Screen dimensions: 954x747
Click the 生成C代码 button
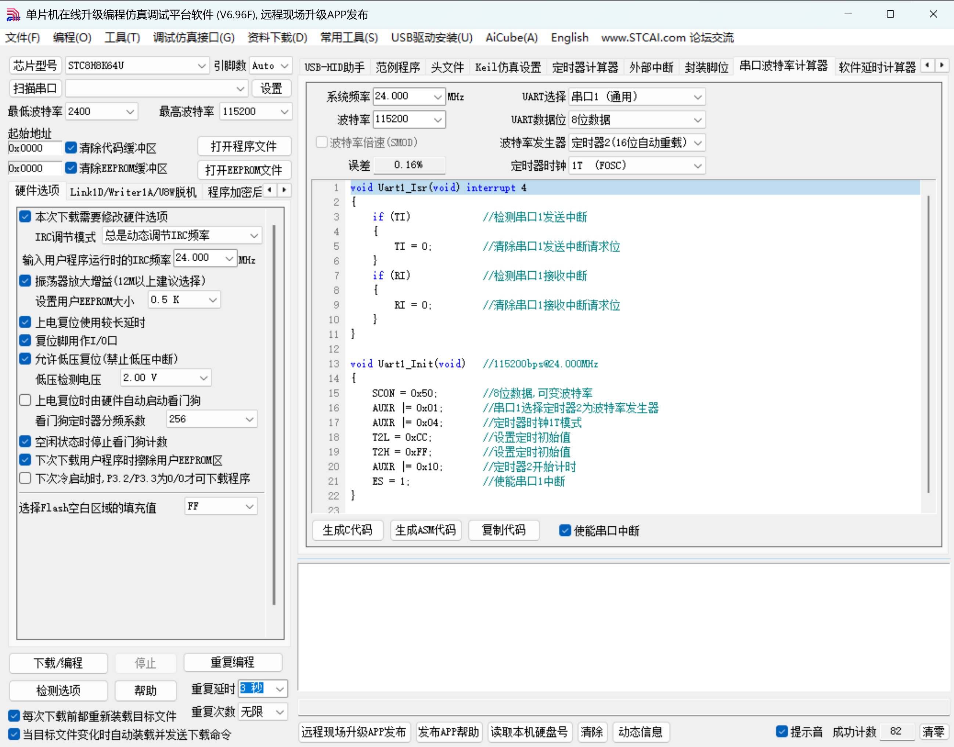348,530
